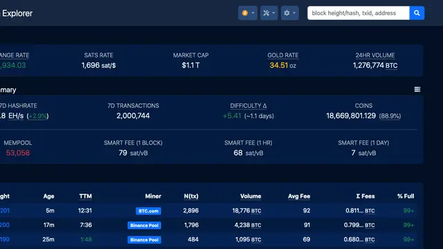
Task: Click the fees 0.811... BTC cell
Action: 360,210
